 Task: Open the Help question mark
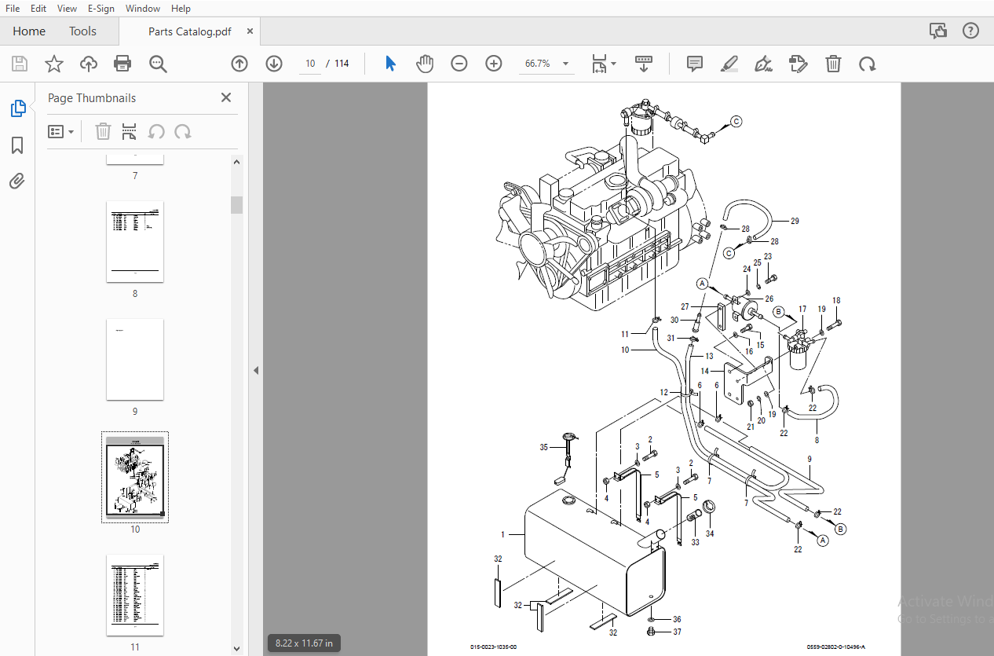click(x=971, y=31)
